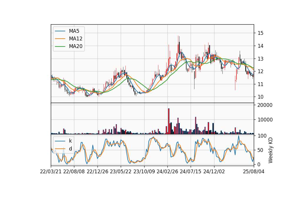Click the 23/10/09 date label
This screenshot has width=282, height=202.
144,172
